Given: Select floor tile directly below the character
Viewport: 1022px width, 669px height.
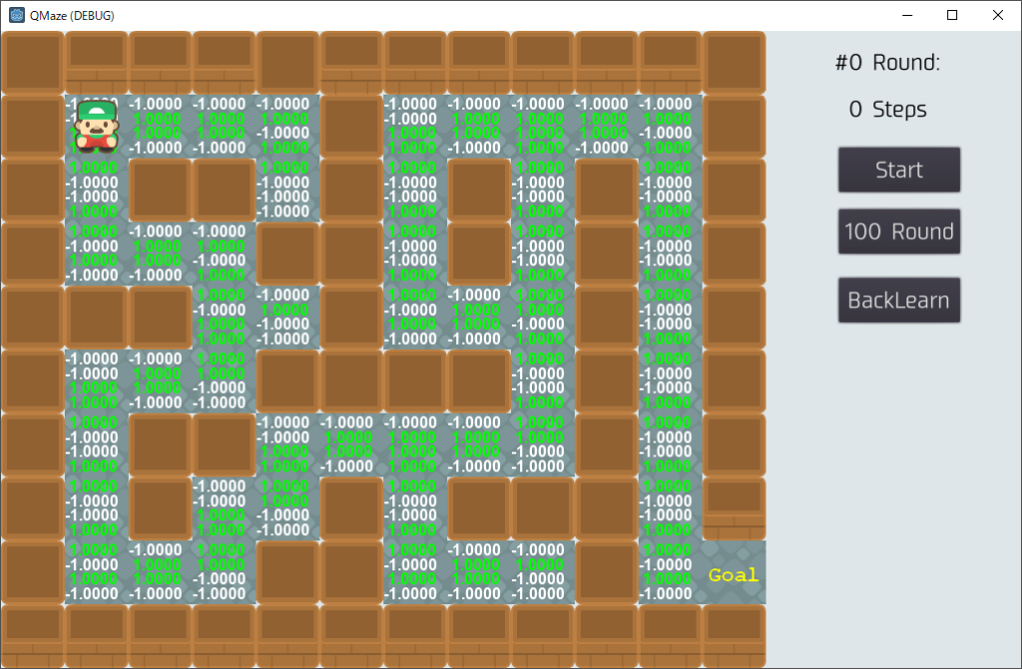Looking at the screenshot, I should (x=97, y=189).
